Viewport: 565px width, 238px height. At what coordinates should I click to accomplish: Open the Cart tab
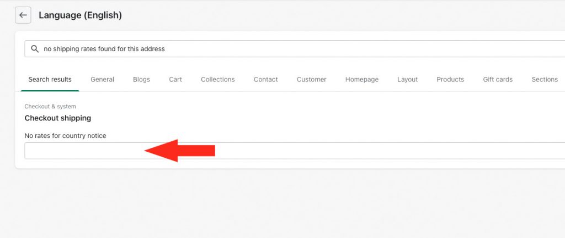tap(175, 79)
